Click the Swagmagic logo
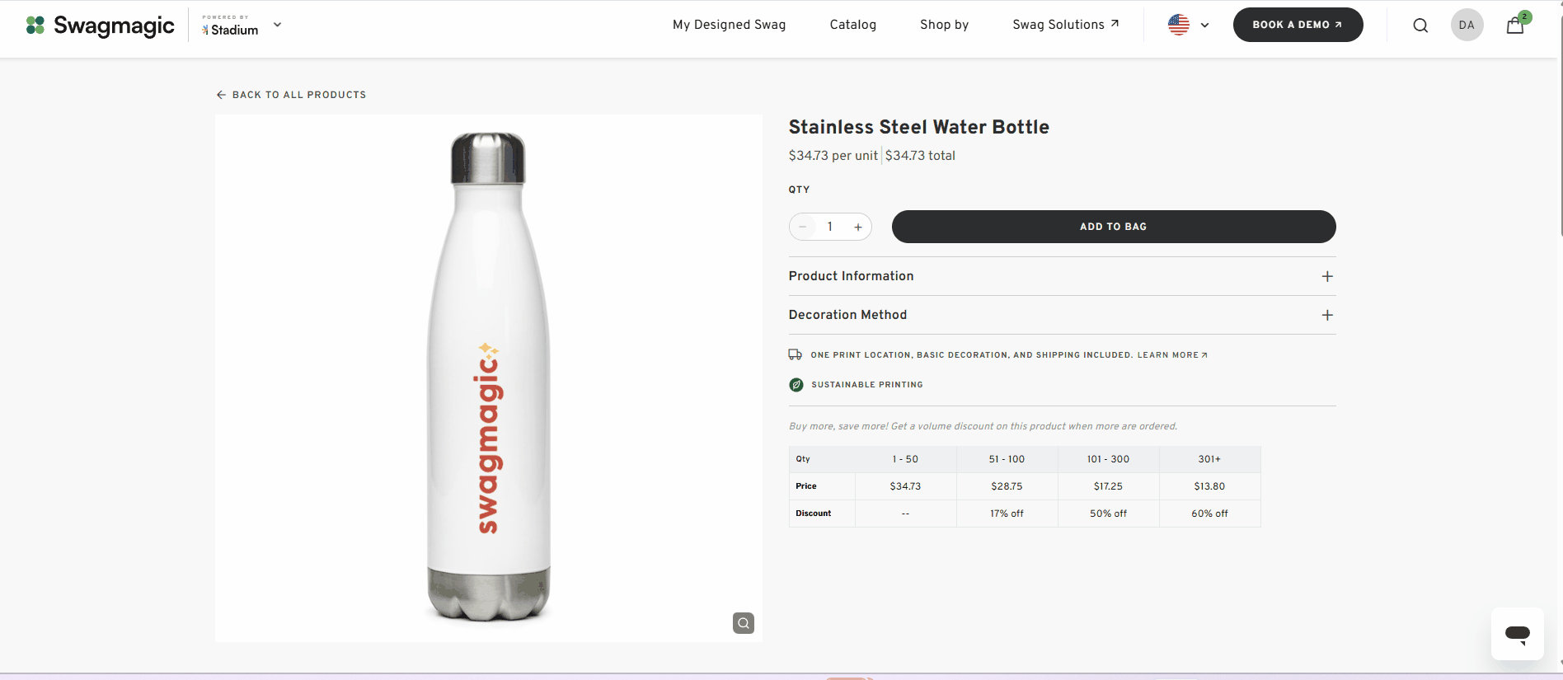The height and width of the screenshot is (680, 1563). click(101, 26)
